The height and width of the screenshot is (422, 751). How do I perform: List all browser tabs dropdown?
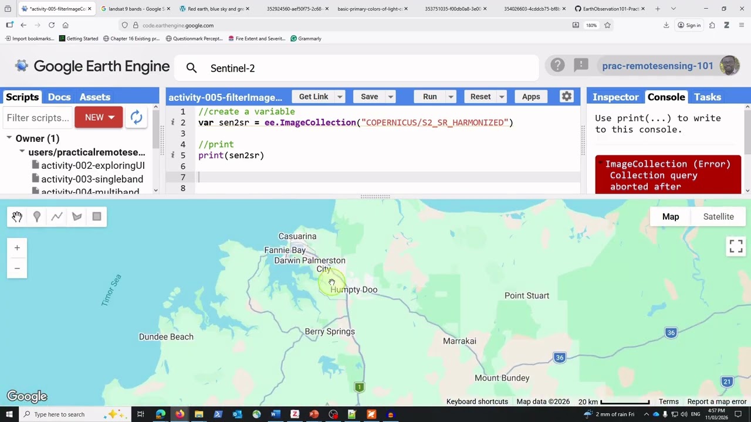673,9
